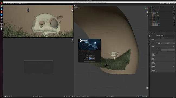Open the Language dropdown in splash screen

pyautogui.click(x=92, y=55)
